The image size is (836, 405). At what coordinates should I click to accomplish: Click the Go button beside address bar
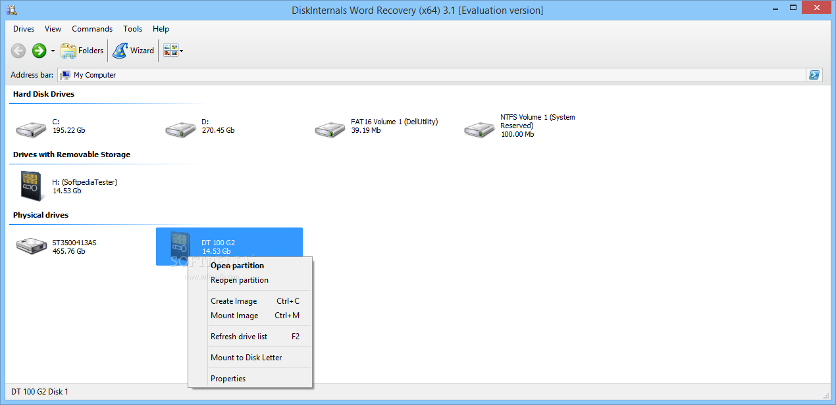pyautogui.click(x=814, y=75)
